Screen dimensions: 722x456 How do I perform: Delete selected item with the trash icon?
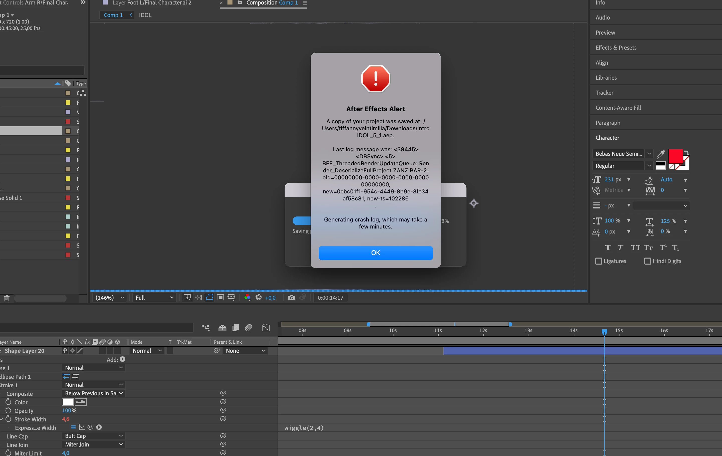point(7,298)
